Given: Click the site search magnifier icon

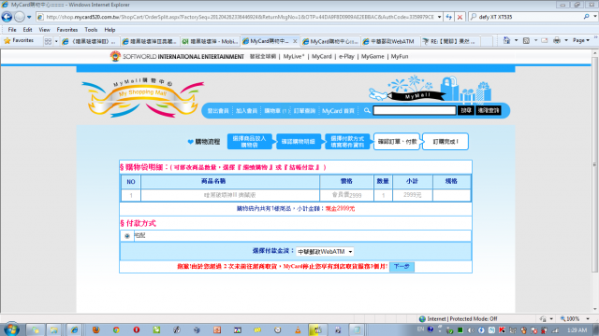Looking at the screenshot, I should [367, 110].
